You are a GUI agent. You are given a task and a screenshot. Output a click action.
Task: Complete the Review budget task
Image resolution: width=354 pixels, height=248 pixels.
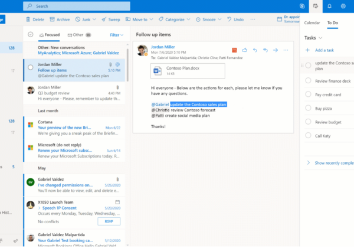click(x=308, y=122)
